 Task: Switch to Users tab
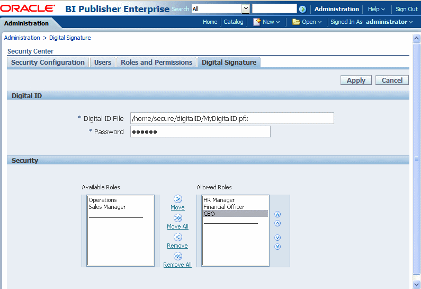103,63
